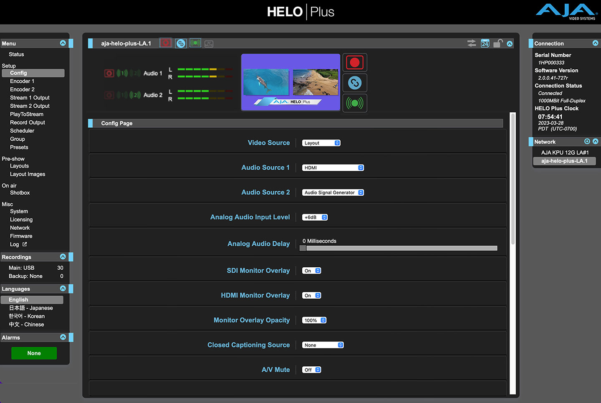Collapse the Alarms panel

pyautogui.click(x=63, y=337)
